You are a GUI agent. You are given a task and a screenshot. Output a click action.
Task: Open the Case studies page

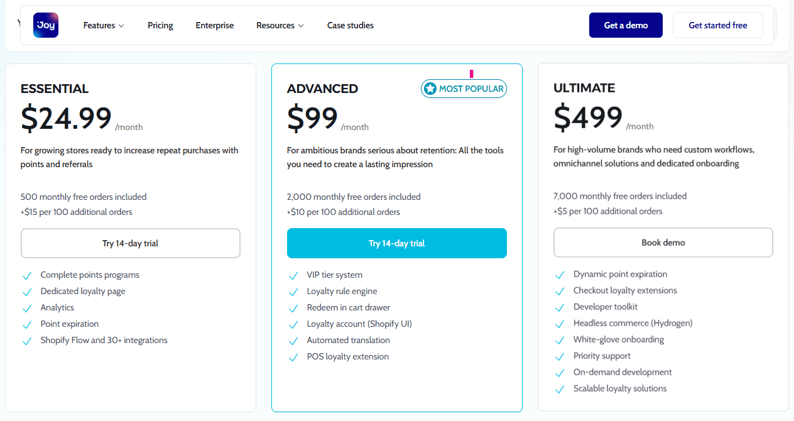pyautogui.click(x=350, y=25)
